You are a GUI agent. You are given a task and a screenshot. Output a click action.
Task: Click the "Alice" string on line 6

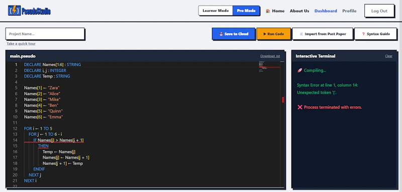click(54, 94)
